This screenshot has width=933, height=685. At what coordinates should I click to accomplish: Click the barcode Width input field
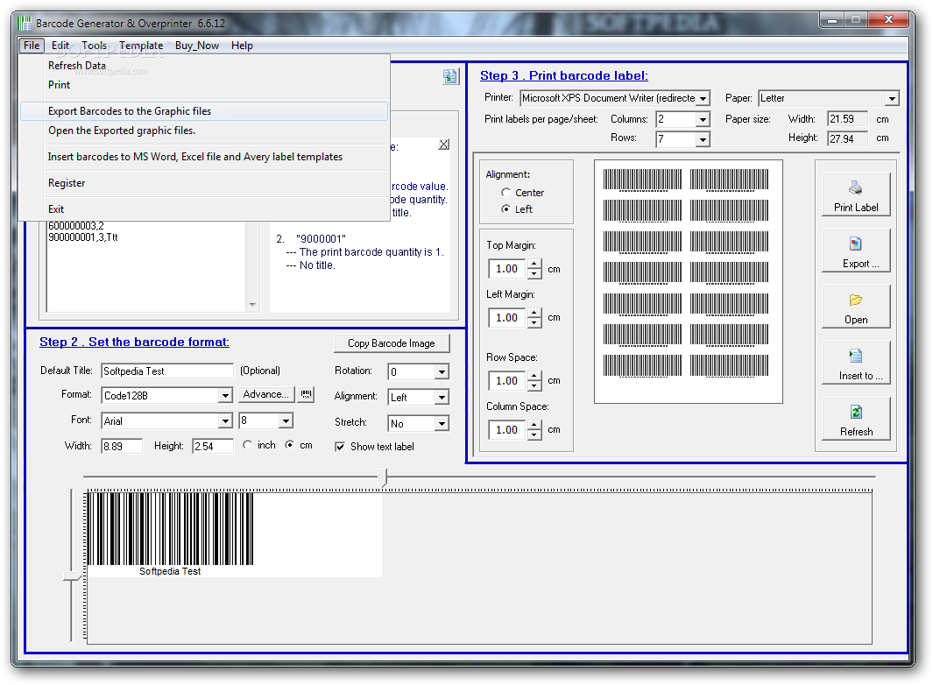(x=122, y=446)
